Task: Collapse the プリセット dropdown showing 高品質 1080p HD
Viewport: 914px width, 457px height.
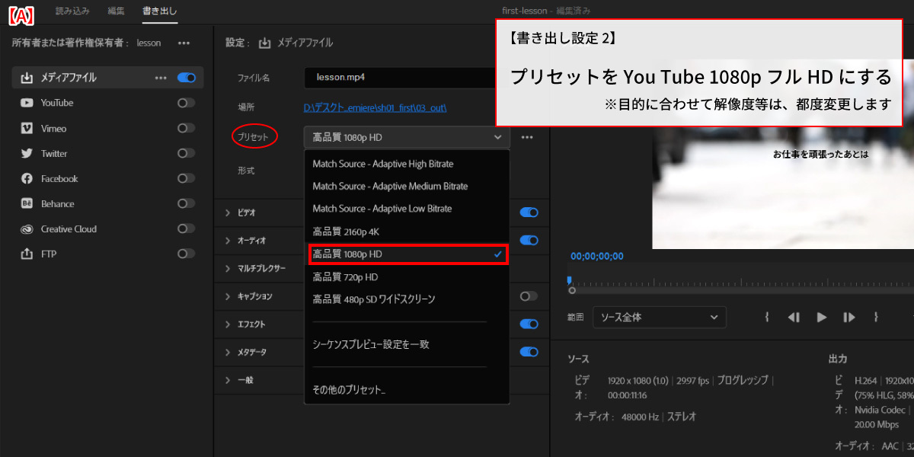Action: [407, 137]
